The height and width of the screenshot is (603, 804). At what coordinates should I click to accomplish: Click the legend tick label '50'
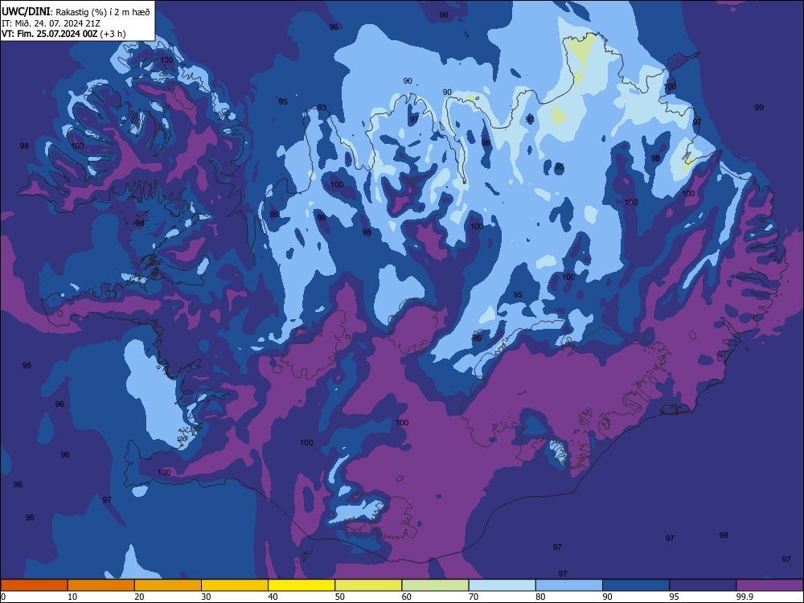(340, 597)
